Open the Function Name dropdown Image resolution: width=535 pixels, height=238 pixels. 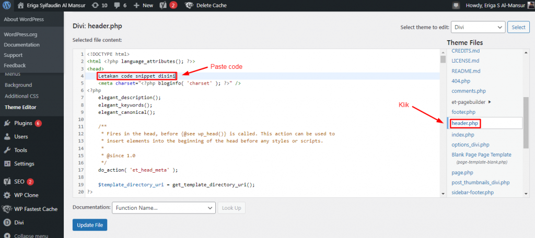coord(164,208)
